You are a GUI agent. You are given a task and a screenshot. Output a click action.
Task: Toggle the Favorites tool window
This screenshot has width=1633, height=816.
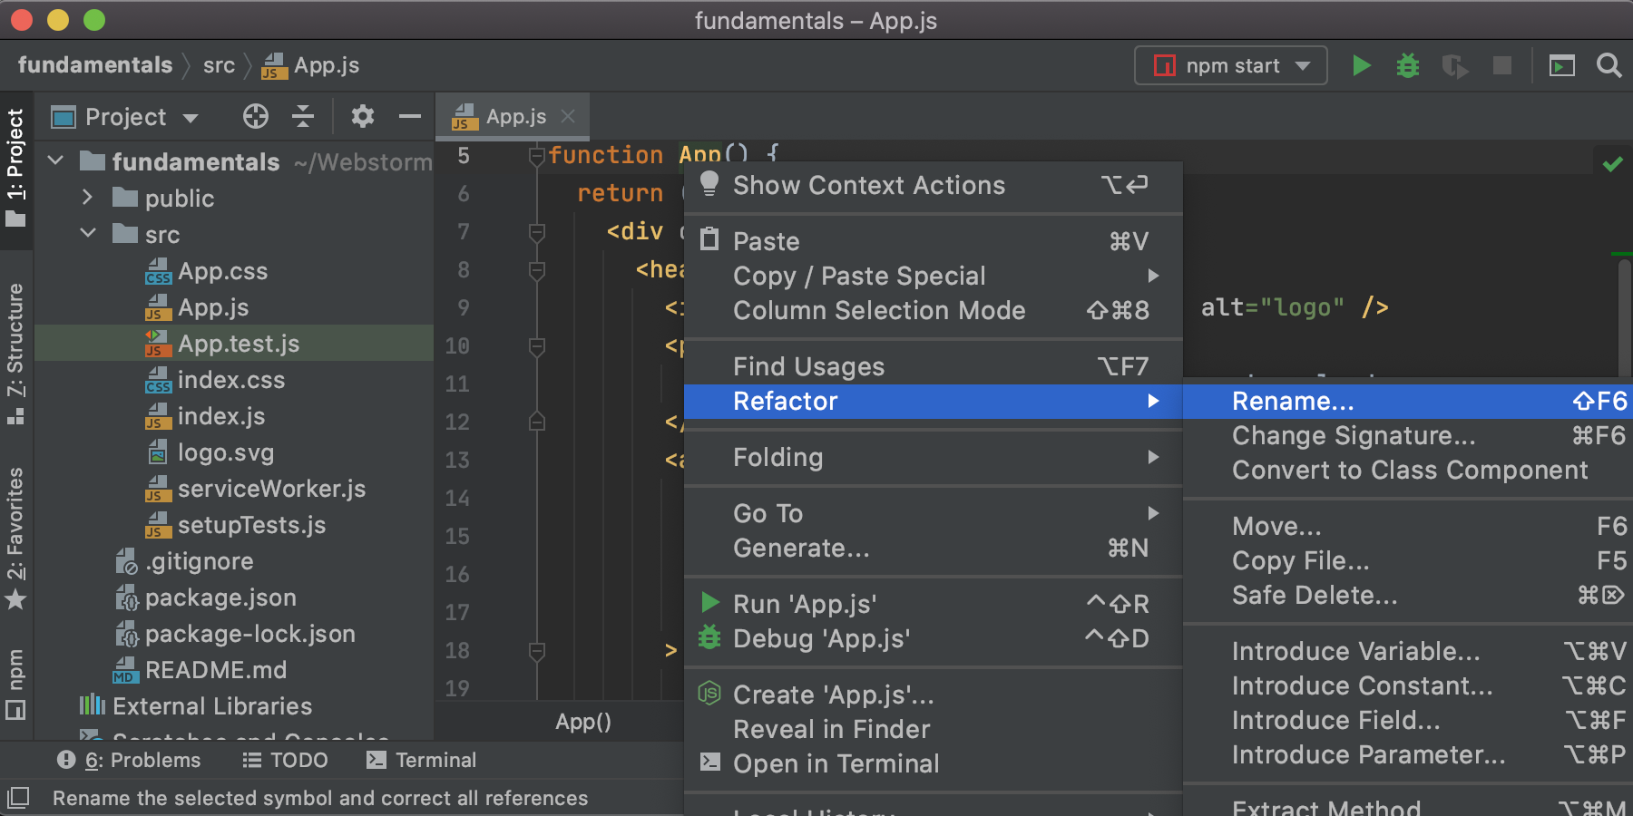coord(15,535)
